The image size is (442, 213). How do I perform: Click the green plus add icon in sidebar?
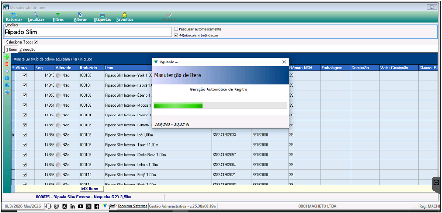tap(7, 57)
